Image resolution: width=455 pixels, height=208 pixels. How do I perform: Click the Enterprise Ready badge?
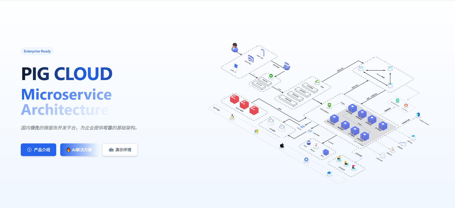pyautogui.click(x=37, y=51)
